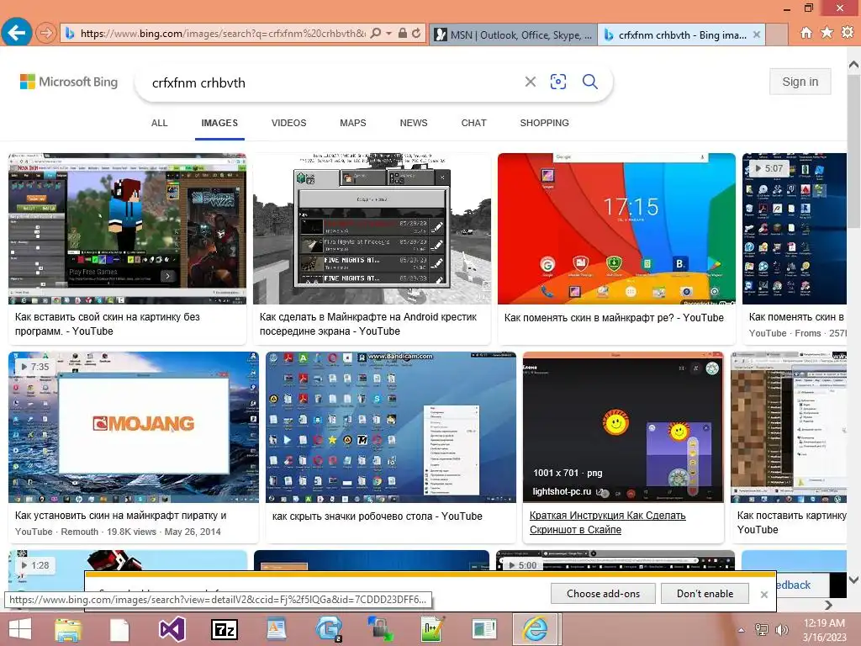Open a new blank browser tab

777,35
